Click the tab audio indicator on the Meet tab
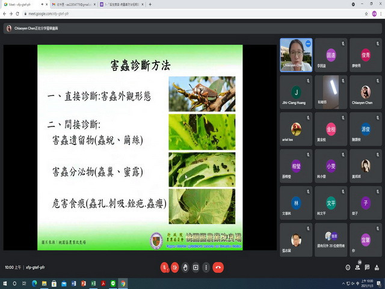 (x=43, y=4)
